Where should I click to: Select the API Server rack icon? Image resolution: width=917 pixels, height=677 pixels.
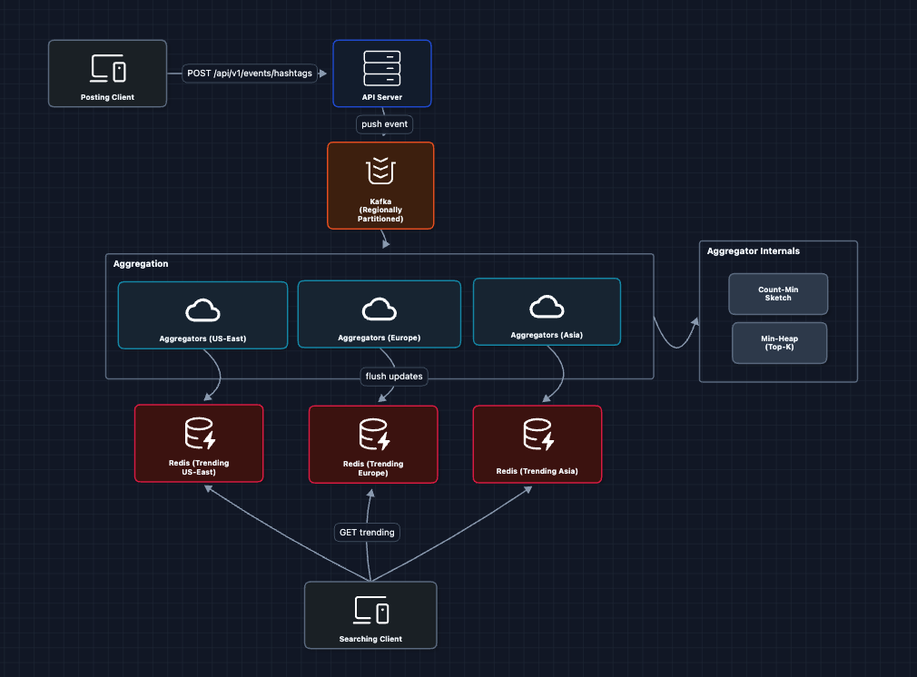click(381, 68)
